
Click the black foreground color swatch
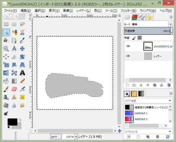(x=12, y=122)
